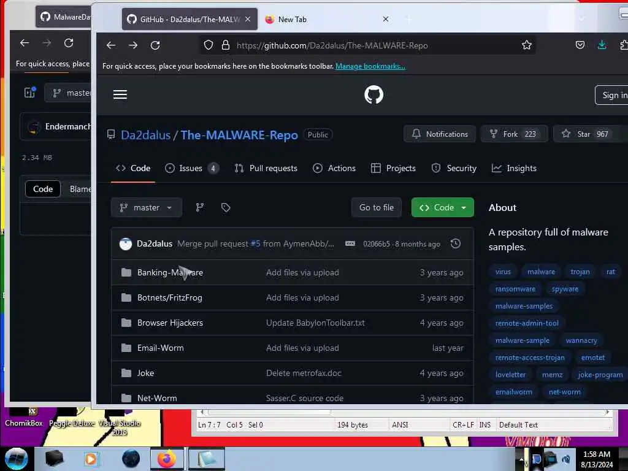Open the Issues tab
This screenshot has height=471, width=628.
pyautogui.click(x=192, y=168)
